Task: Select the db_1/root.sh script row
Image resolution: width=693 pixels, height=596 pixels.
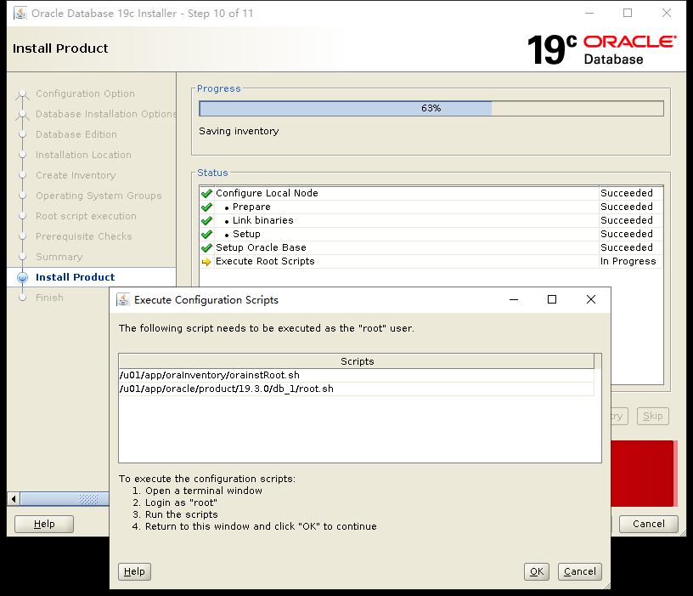Action: pyautogui.click(x=356, y=389)
